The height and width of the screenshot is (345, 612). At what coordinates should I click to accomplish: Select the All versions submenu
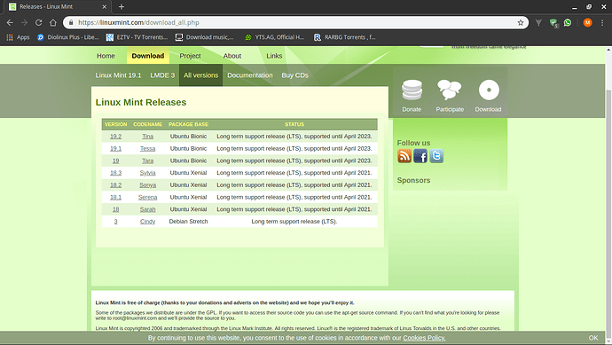click(x=200, y=74)
